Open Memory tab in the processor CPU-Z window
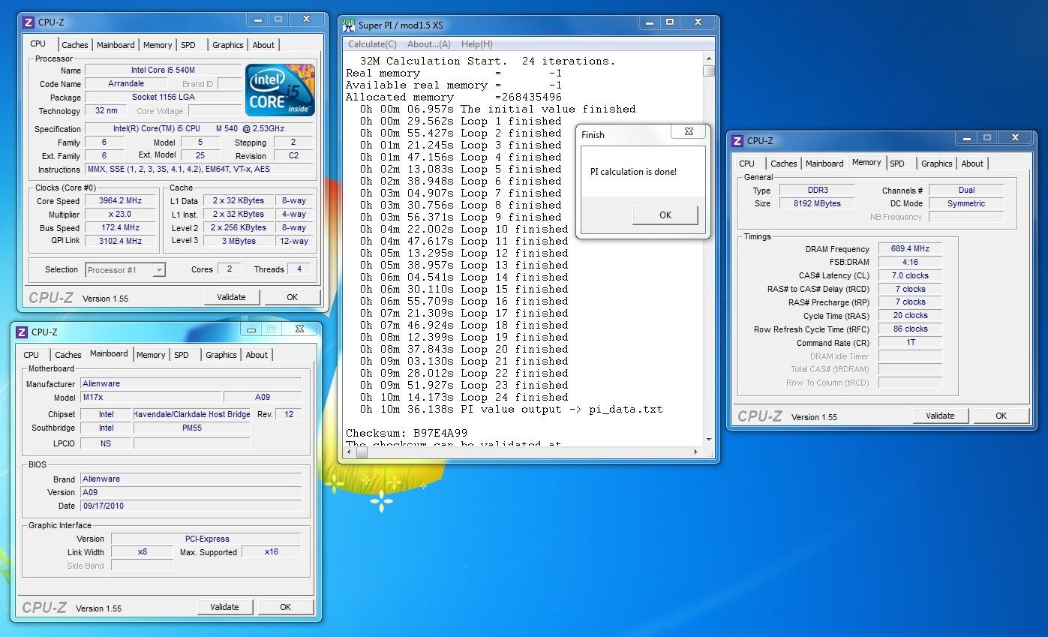This screenshot has height=637, width=1048. click(x=158, y=45)
